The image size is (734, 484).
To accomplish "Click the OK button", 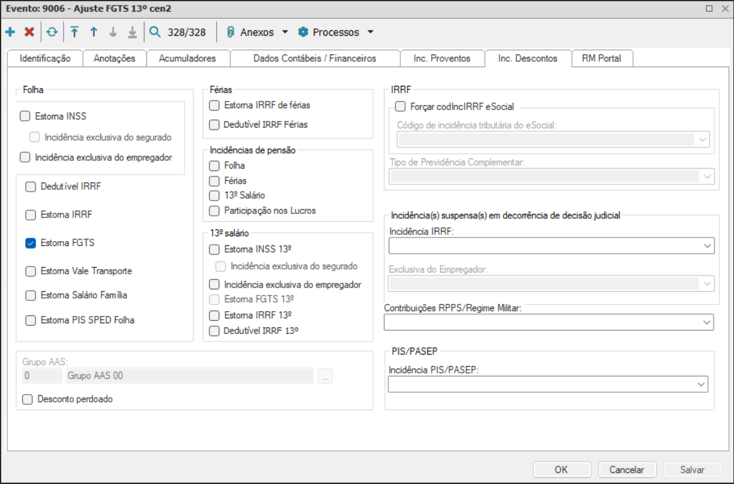I will (561, 469).
